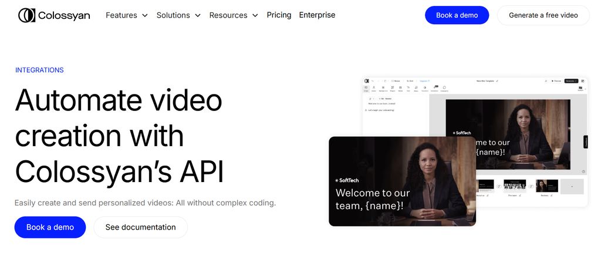Click the "Welcome to our team" script line

pyautogui.click(x=381, y=104)
